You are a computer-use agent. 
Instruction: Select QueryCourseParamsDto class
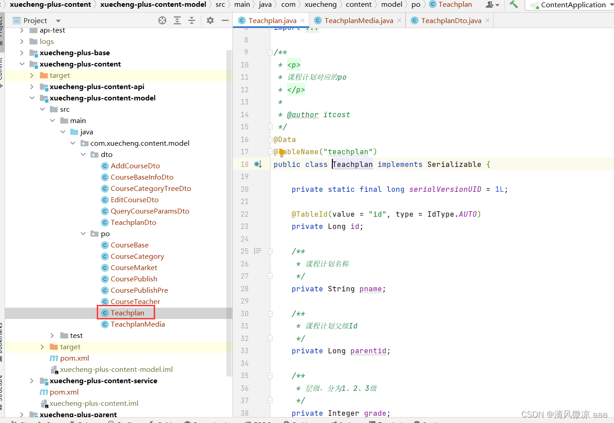click(150, 211)
